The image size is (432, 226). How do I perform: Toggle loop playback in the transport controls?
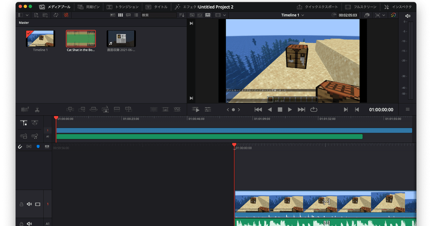click(x=314, y=109)
